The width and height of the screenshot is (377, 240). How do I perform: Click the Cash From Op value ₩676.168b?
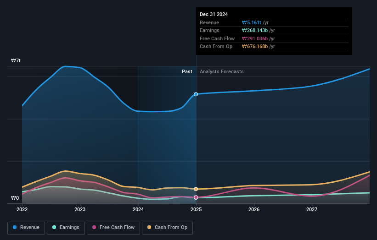tap(255, 47)
